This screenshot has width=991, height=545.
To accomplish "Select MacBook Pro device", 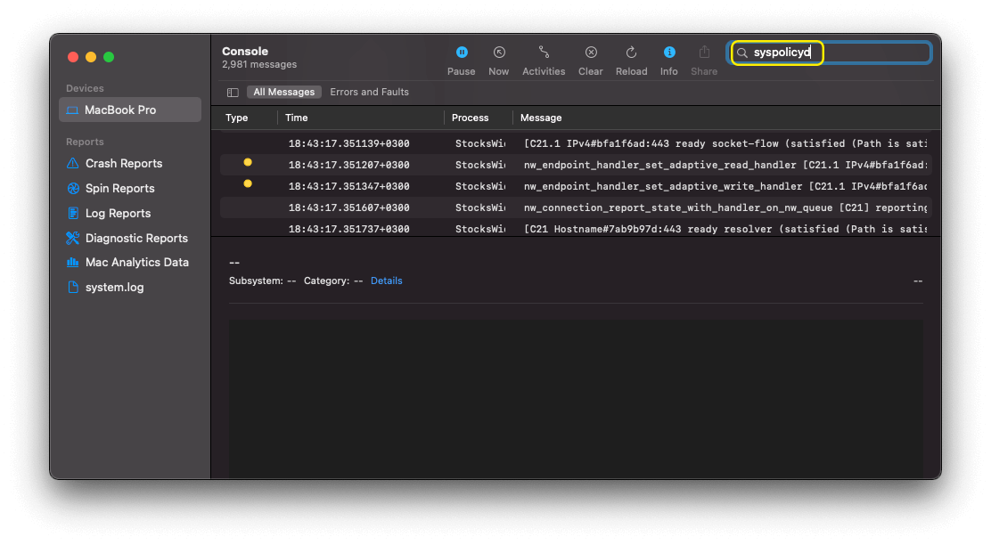I will pyautogui.click(x=120, y=110).
